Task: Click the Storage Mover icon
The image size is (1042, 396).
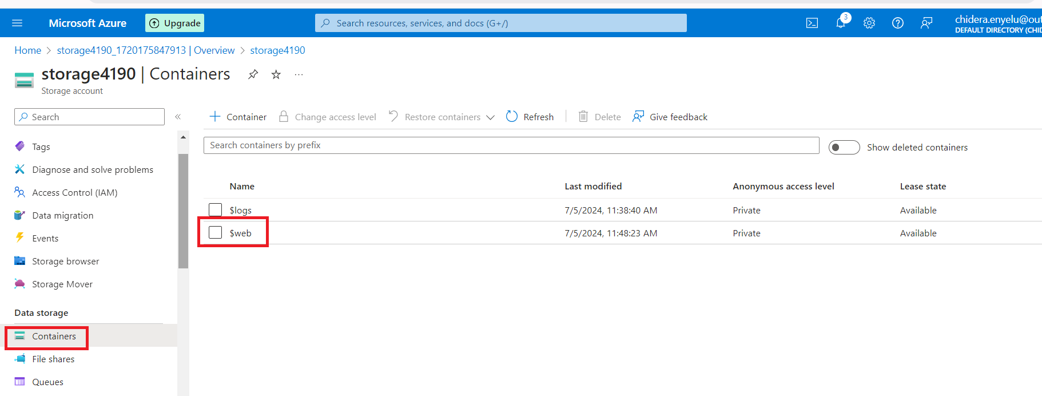Action: pyautogui.click(x=19, y=284)
